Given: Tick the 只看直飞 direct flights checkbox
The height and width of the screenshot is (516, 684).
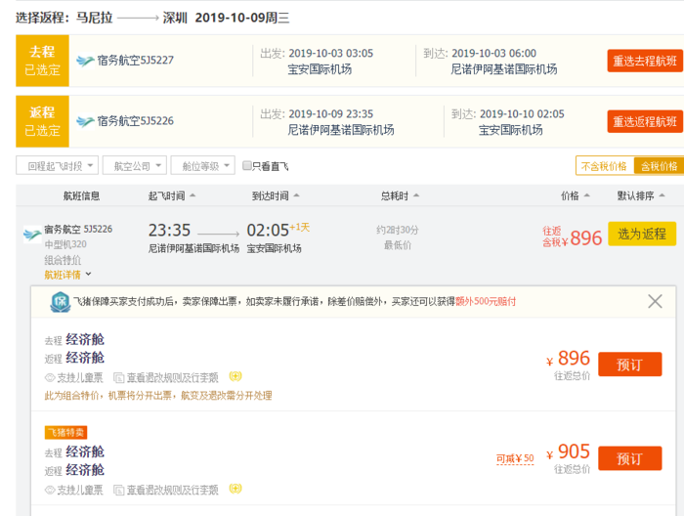Looking at the screenshot, I should point(247,166).
